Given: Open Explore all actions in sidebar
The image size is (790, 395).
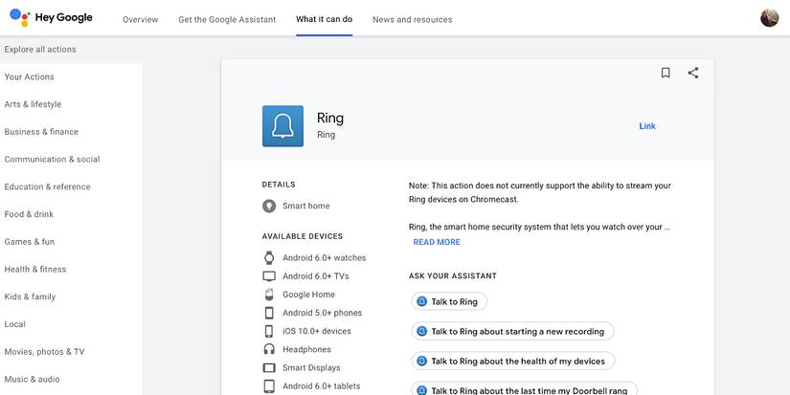Looking at the screenshot, I should click(x=40, y=50).
